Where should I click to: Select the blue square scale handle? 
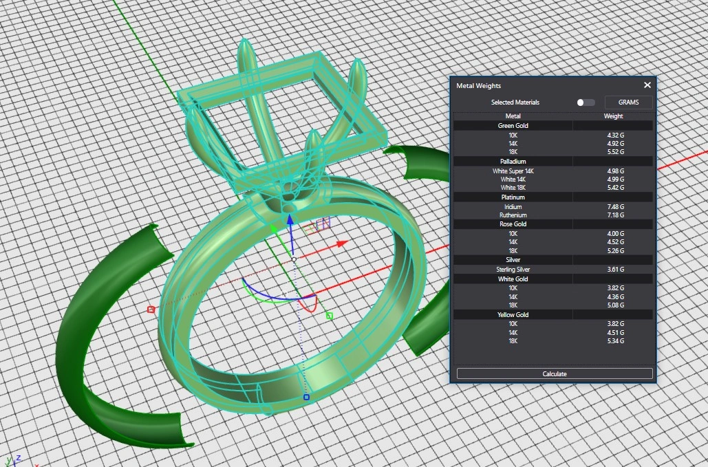tap(306, 397)
